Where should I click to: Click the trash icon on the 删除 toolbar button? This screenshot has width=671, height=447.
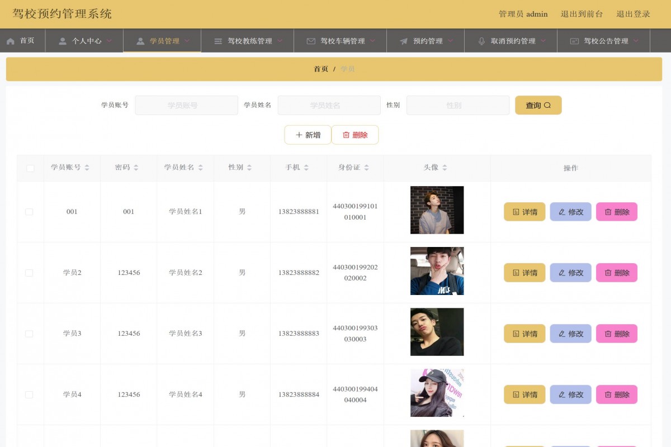click(x=345, y=135)
